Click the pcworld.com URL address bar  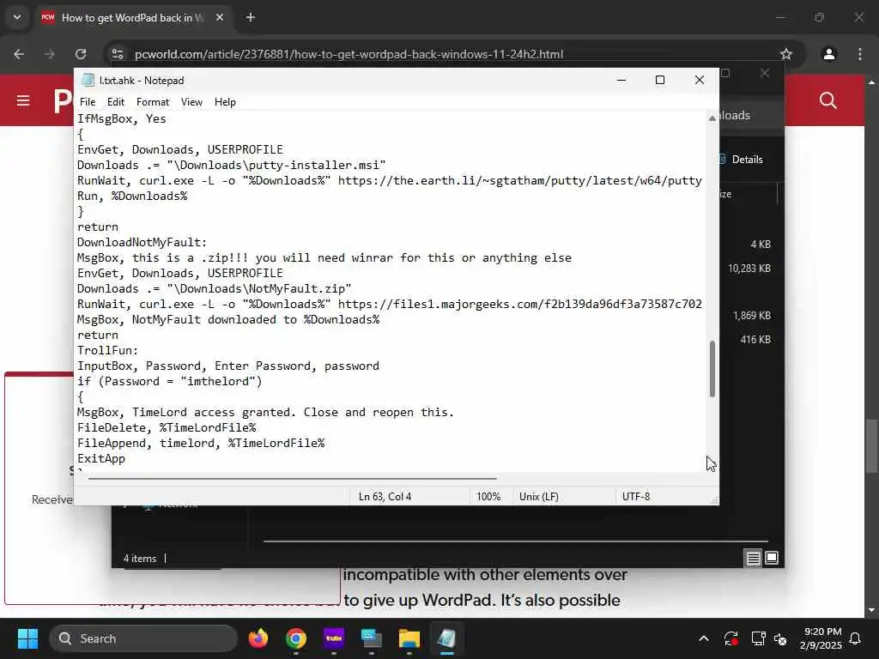click(349, 54)
